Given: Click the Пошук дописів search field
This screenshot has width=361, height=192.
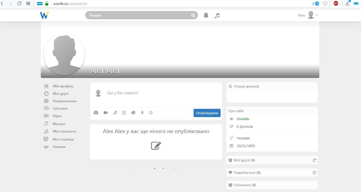Looking at the screenshot, I should 272,86.
